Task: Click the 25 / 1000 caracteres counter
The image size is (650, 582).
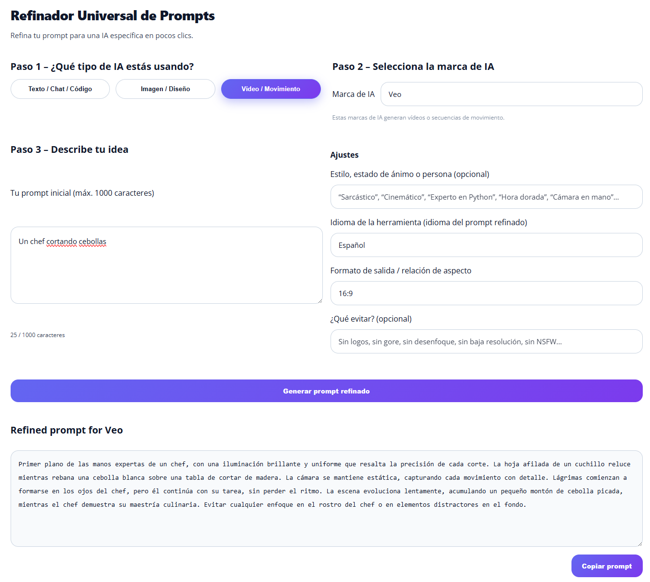Action: 38,335
